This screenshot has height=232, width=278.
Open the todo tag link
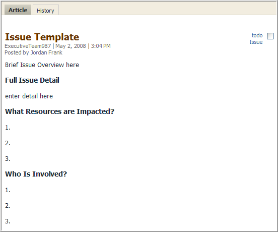tap(257, 35)
